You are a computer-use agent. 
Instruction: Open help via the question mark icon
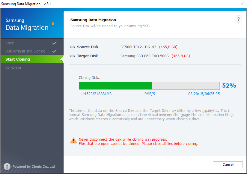238,19
